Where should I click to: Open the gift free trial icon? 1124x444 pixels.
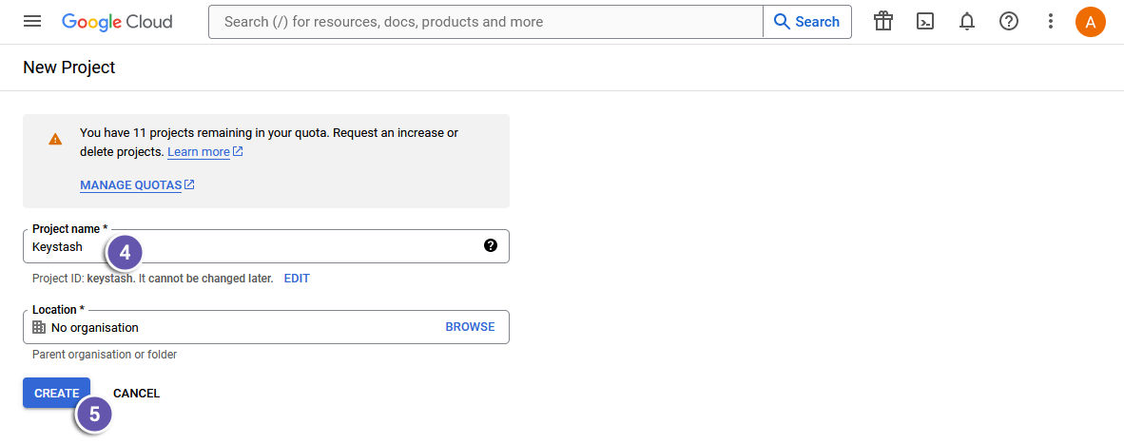point(883,21)
